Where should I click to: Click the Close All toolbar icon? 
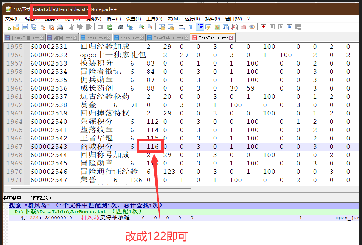51,27
